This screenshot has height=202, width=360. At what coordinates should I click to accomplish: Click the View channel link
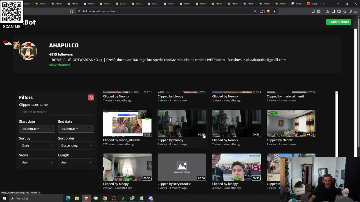click(x=59, y=65)
